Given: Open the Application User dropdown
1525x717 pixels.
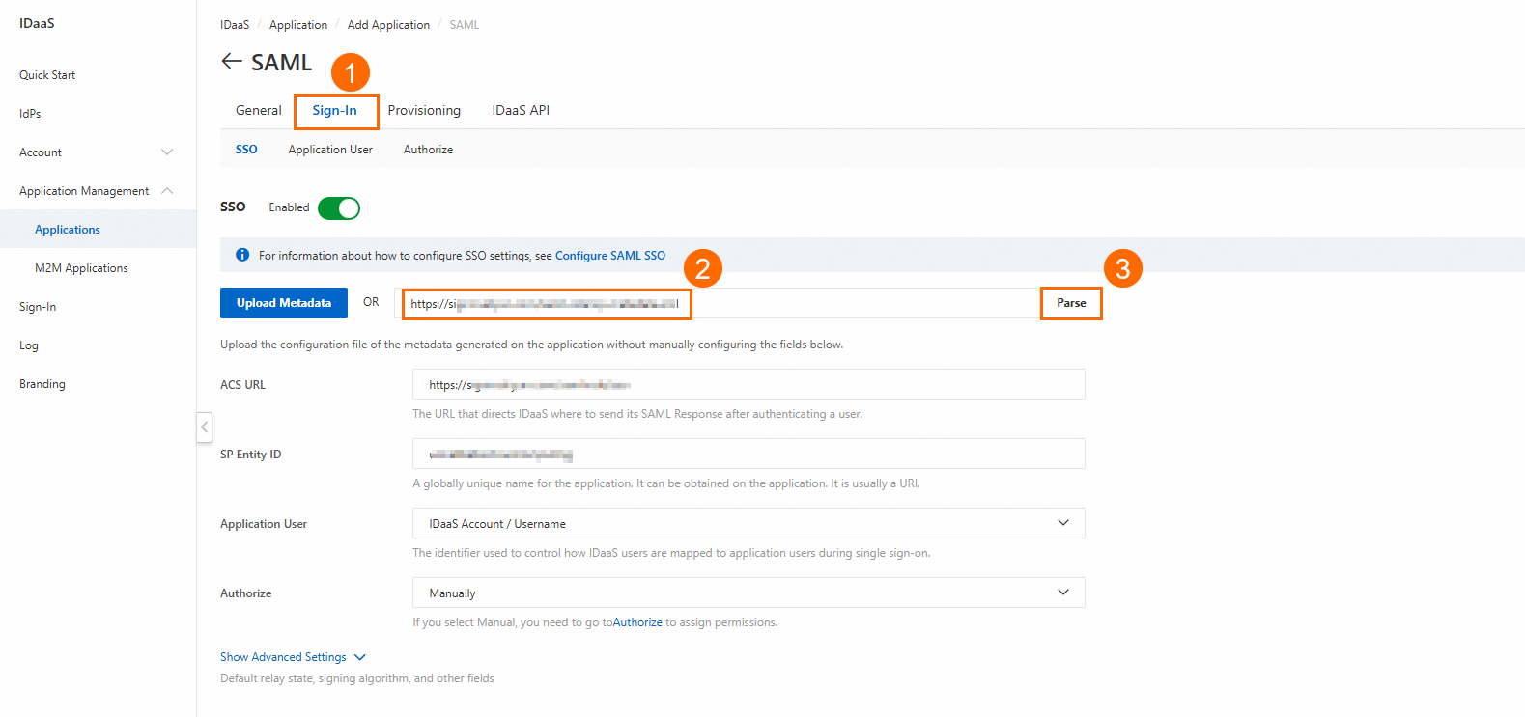Looking at the screenshot, I should tap(748, 523).
